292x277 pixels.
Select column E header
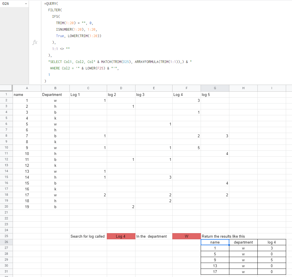click(154, 88)
